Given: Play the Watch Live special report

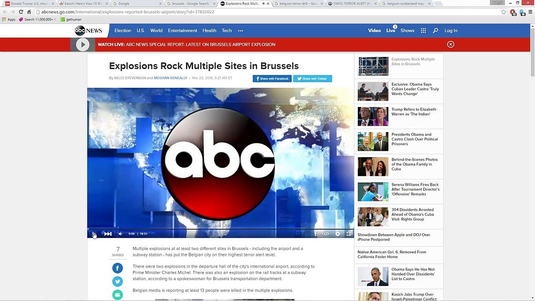Looking at the screenshot, I should coord(82,44).
